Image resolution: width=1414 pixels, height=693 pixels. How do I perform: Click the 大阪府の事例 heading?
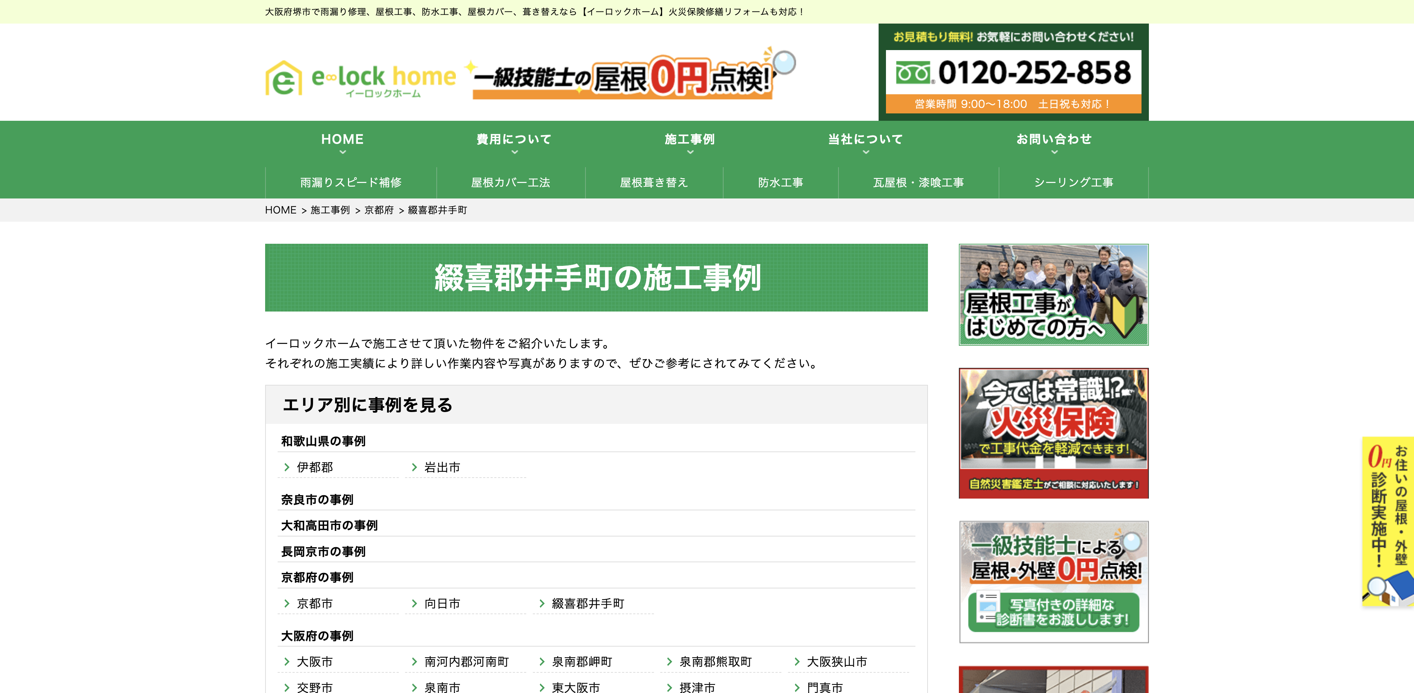(x=317, y=636)
